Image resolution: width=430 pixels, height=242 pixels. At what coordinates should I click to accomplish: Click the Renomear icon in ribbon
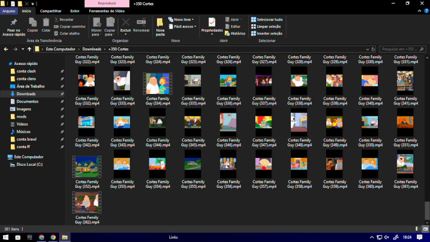click(x=141, y=23)
